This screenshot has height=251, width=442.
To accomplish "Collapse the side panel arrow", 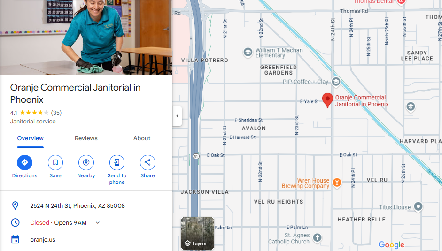I will click(x=177, y=116).
